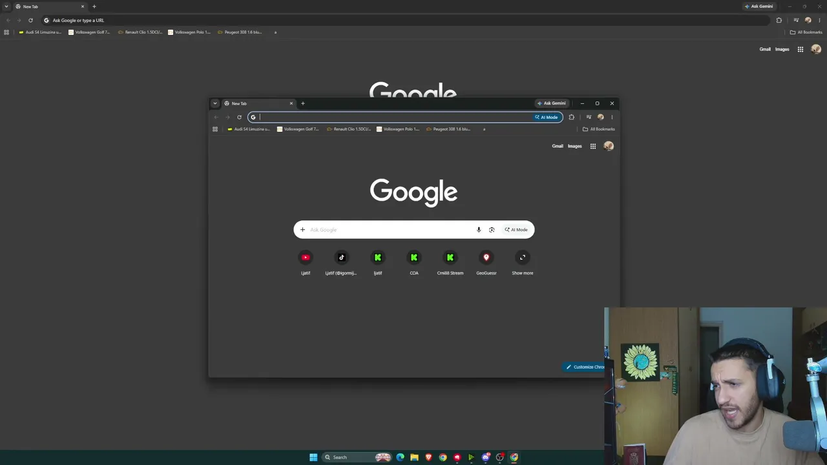Open the Ljatif (@igormij...) TikTok shortcut
The height and width of the screenshot is (465, 827).
coord(342,262)
